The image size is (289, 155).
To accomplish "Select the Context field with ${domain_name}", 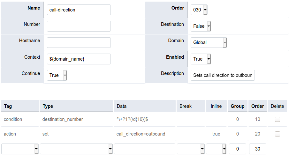I will click(79, 59).
